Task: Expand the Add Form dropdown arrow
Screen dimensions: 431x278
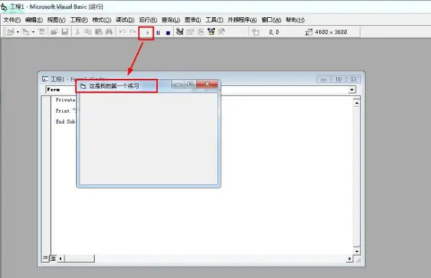Action: [33, 32]
